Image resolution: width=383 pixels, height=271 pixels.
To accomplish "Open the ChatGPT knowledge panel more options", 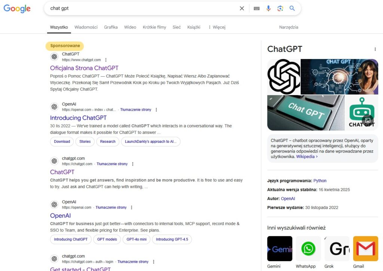I will coord(375,49).
